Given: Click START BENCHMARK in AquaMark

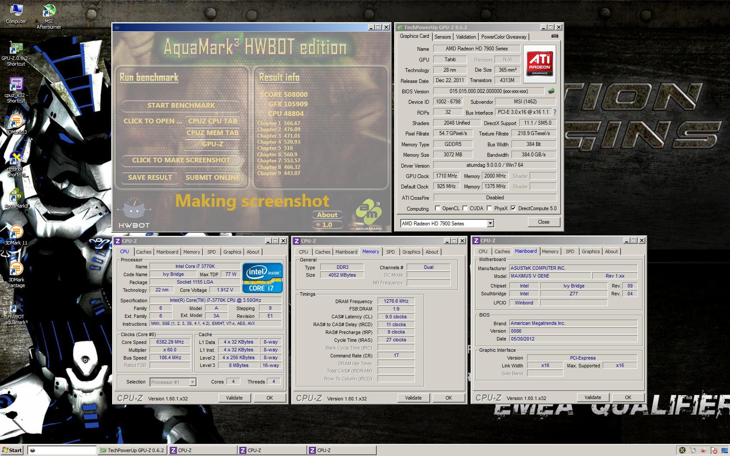Looking at the screenshot, I should 181,106.
